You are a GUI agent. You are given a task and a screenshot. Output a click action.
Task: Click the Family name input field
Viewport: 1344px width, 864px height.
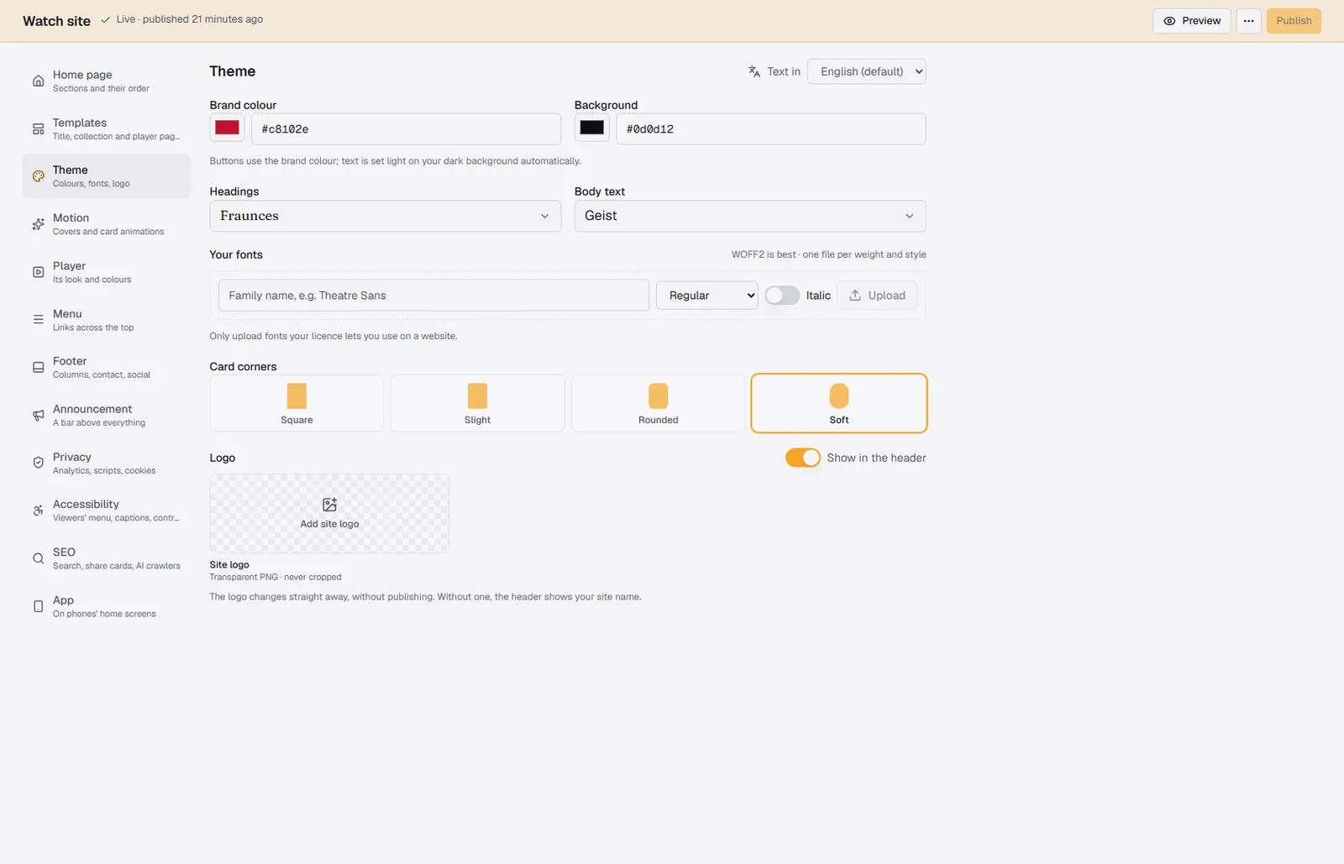433,296
